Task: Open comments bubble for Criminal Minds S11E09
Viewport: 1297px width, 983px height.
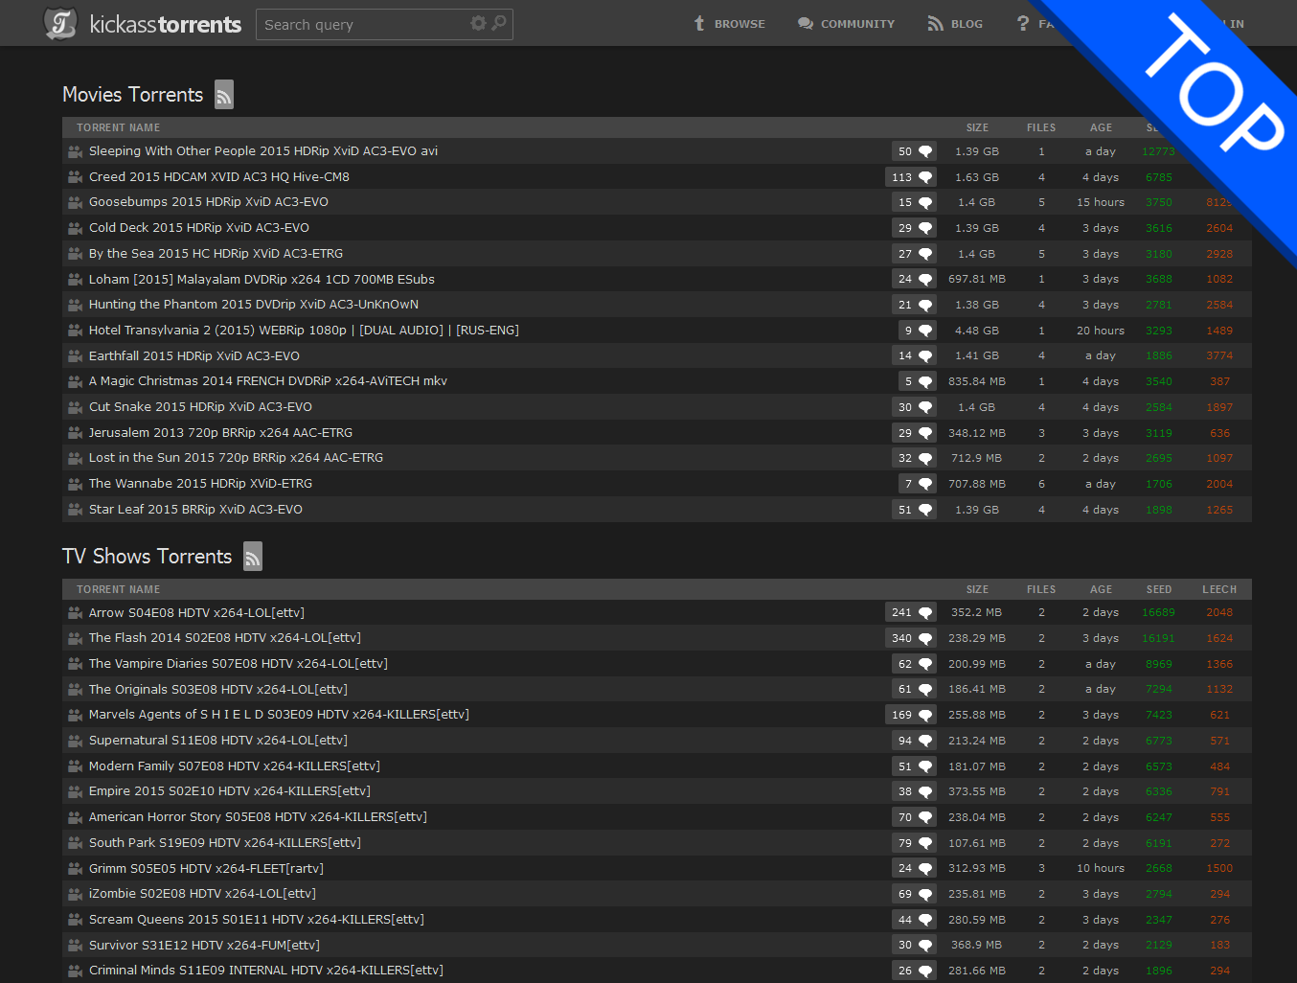Action: [x=914, y=971]
